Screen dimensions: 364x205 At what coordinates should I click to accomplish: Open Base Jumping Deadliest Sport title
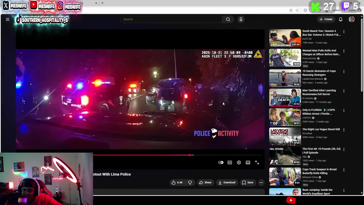pos(317,192)
